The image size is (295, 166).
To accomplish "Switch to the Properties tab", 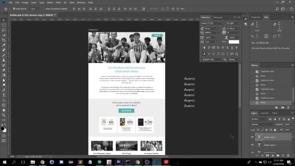I will pyautogui.click(x=256, y=17).
